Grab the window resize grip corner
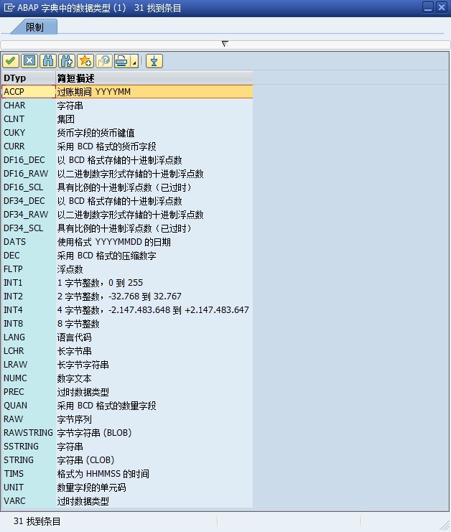The height and width of the screenshot is (532, 451). (445, 526)
